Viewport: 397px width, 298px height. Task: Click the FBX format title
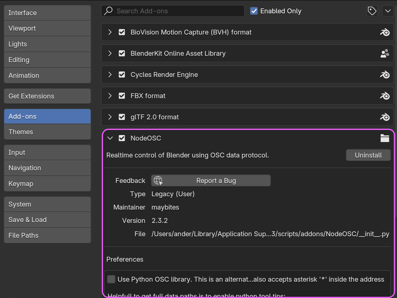point(148,96)
